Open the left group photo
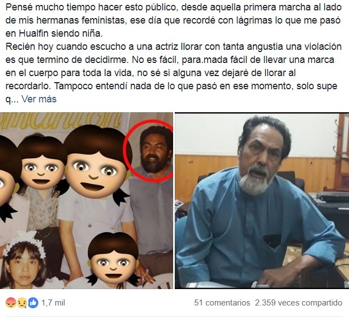This screenshot has width=349, height=317. [87, 200]
